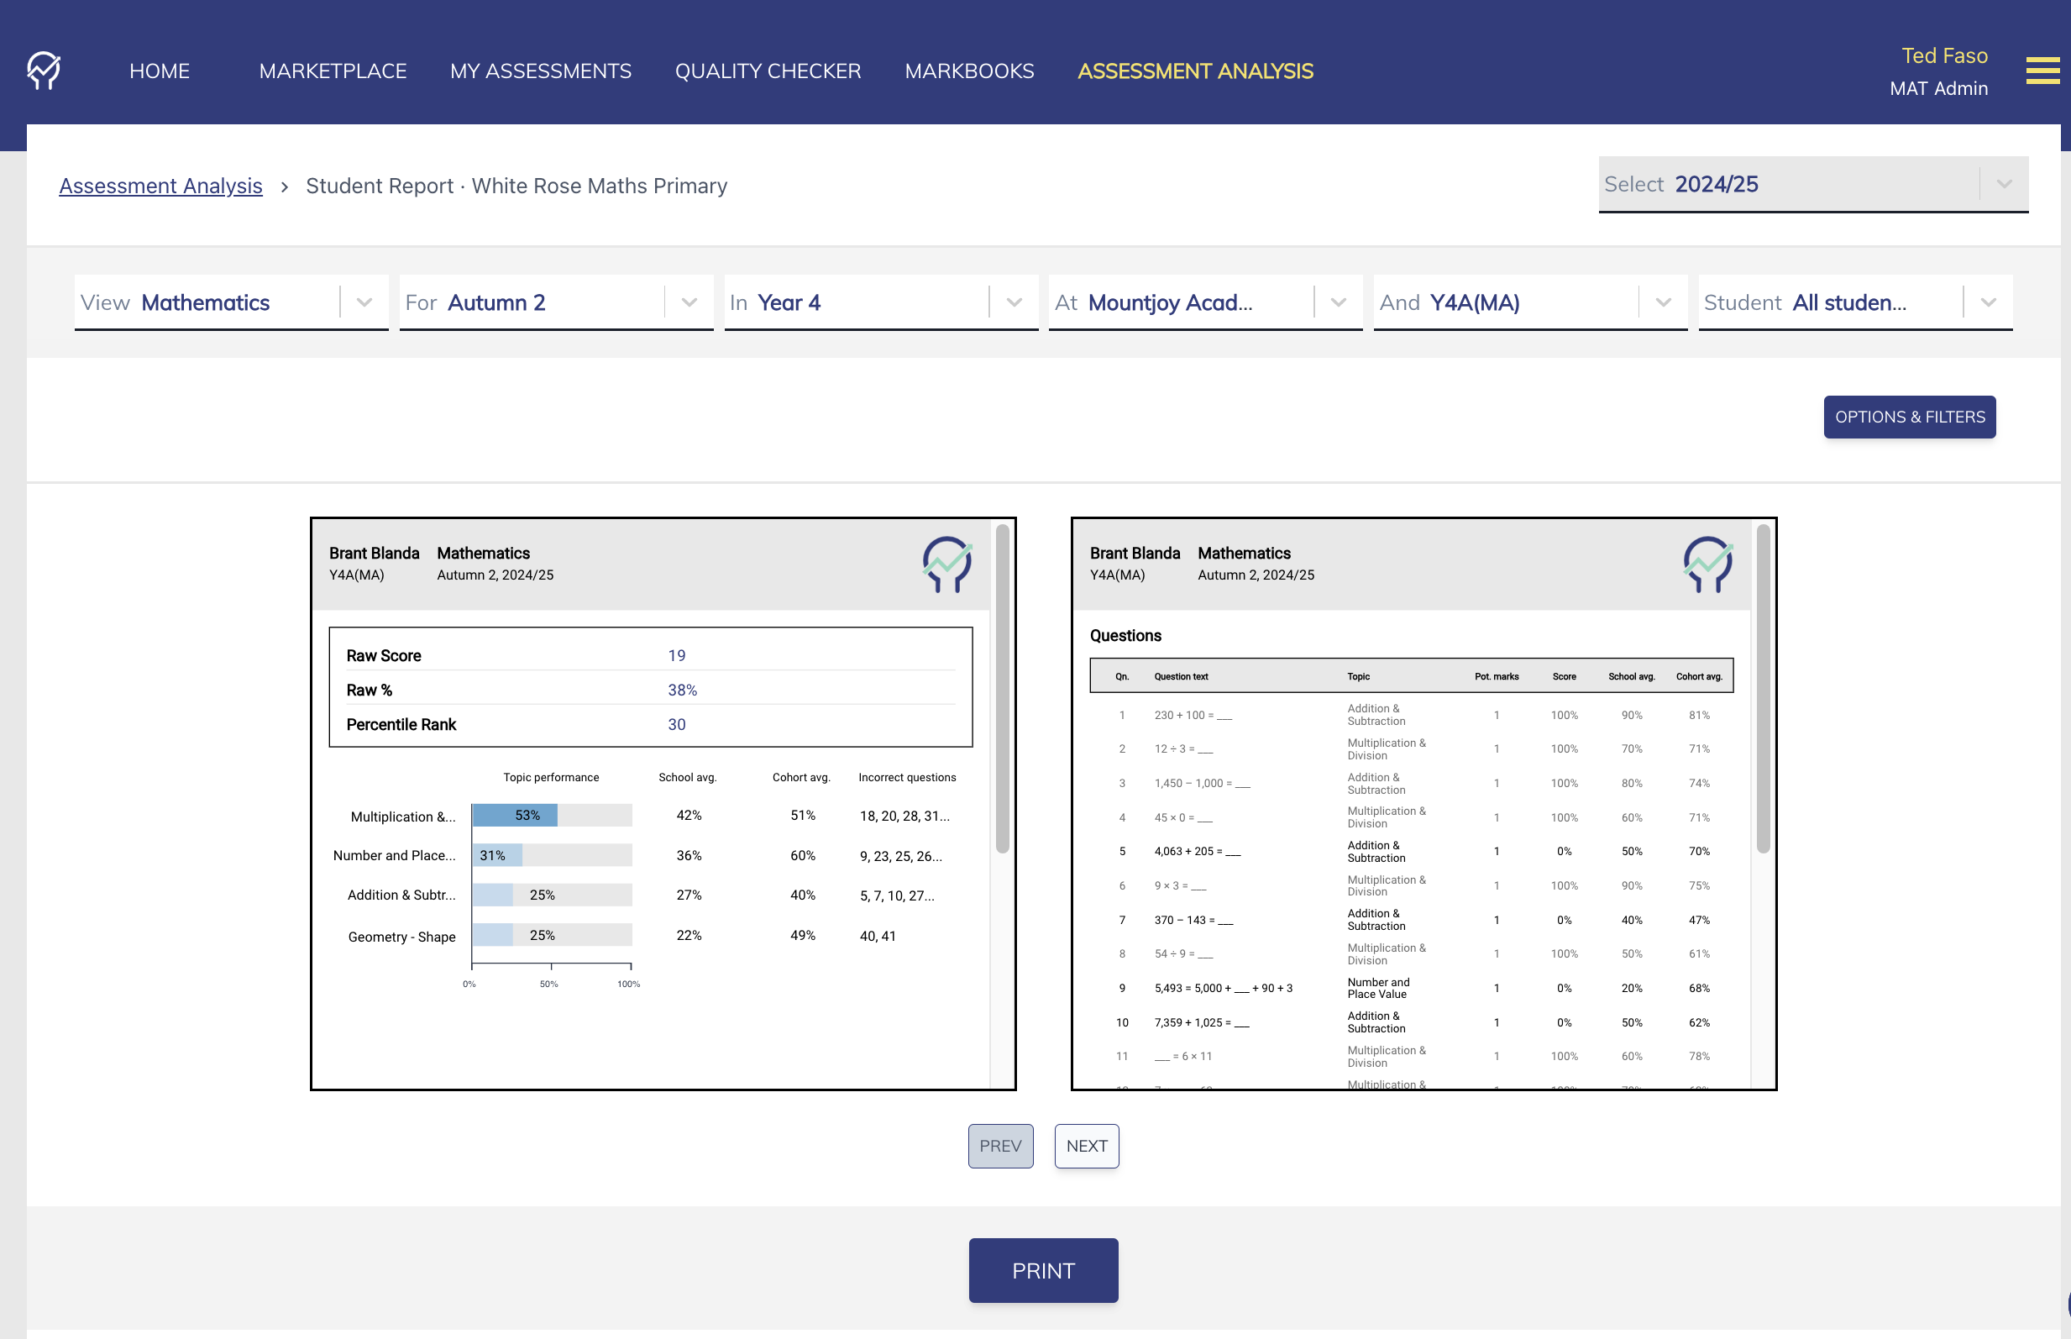
Task: Expand the And Y4A(MA) class dropdown
Action: pos(1530,302)
